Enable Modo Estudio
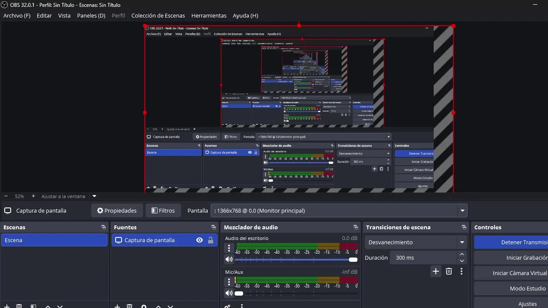This screenshot has height=308, width=548. [511, 288]
